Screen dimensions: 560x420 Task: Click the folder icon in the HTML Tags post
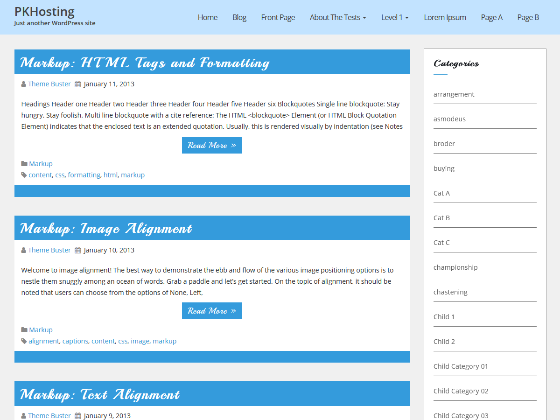[x=24, y=164]
